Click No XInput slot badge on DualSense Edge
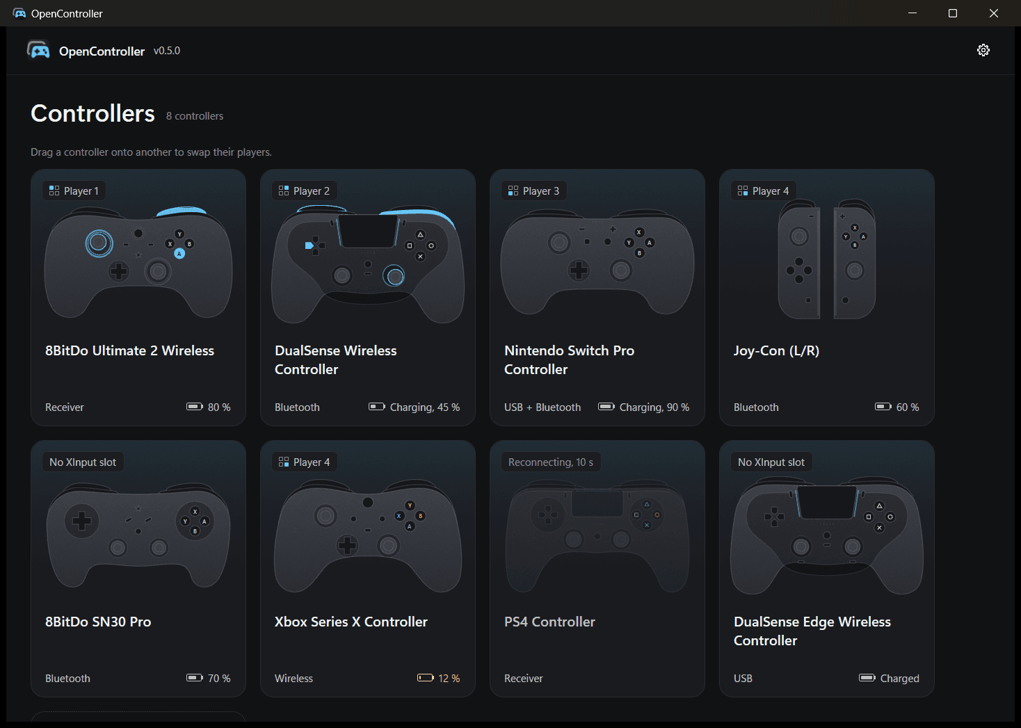The height and width of the screenshot is (728, 1021). [x=771, y=462]
